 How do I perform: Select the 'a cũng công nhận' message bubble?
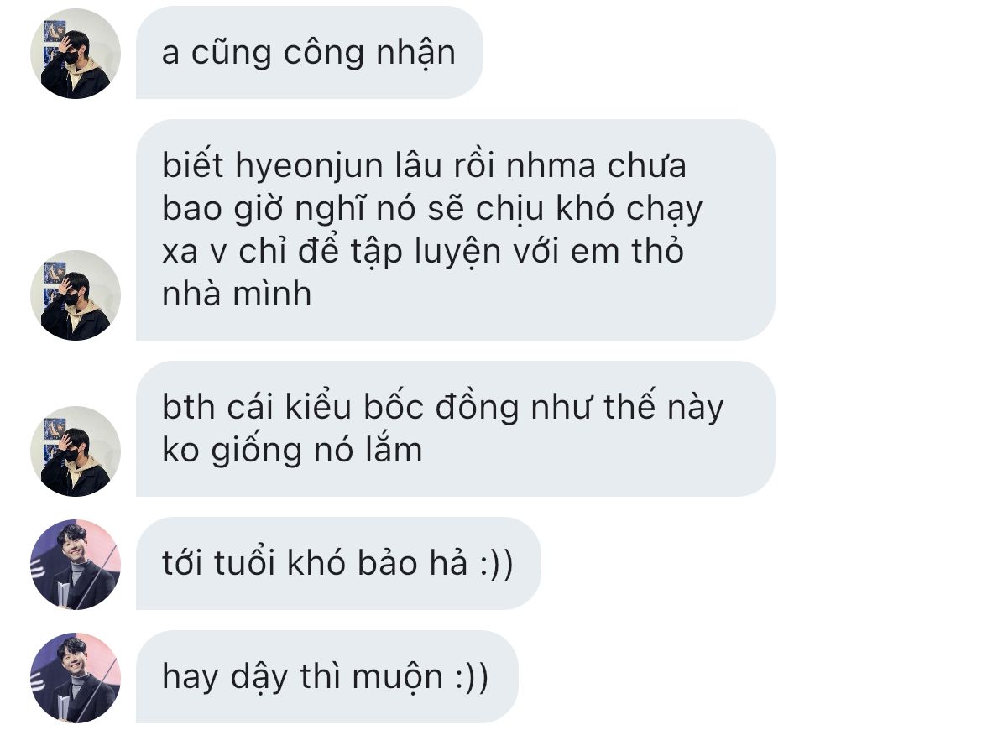click(x=310, y=53)
